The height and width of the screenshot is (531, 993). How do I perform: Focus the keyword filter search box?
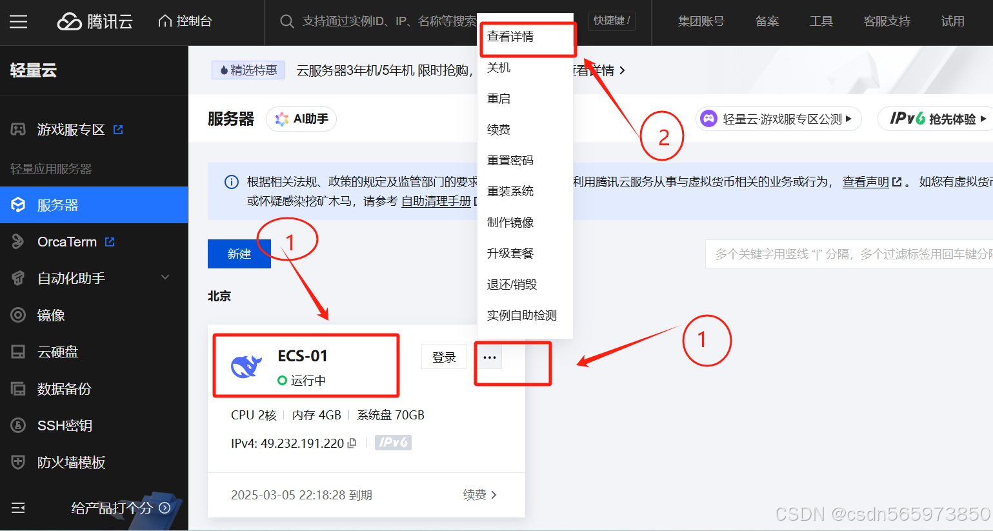click(x=849, y=254)
